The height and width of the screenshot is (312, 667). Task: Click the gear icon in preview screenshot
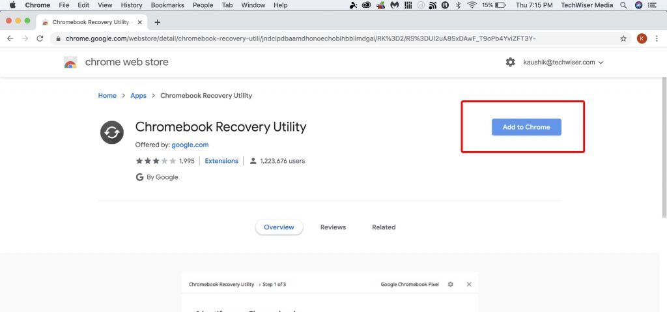click(x=451, y=284)
